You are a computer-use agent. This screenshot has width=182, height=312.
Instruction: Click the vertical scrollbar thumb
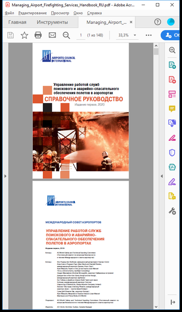click(x=156, y=51)
